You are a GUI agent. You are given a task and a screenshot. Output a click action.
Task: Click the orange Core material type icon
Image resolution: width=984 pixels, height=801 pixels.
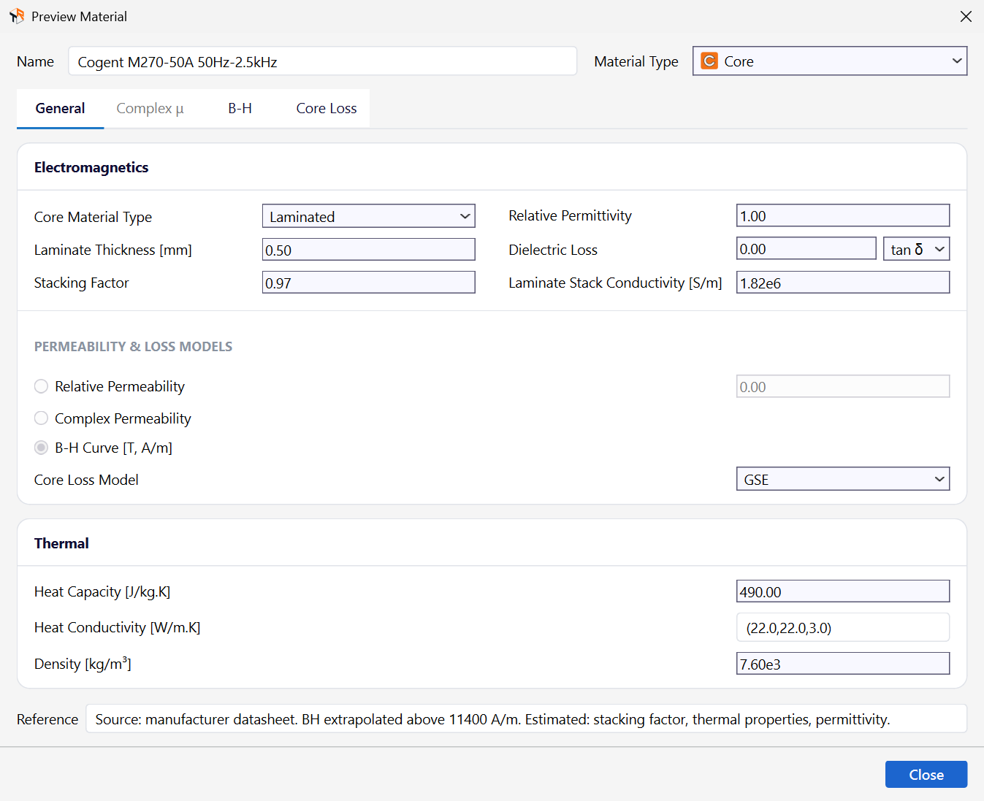click(x=709, y=61)
